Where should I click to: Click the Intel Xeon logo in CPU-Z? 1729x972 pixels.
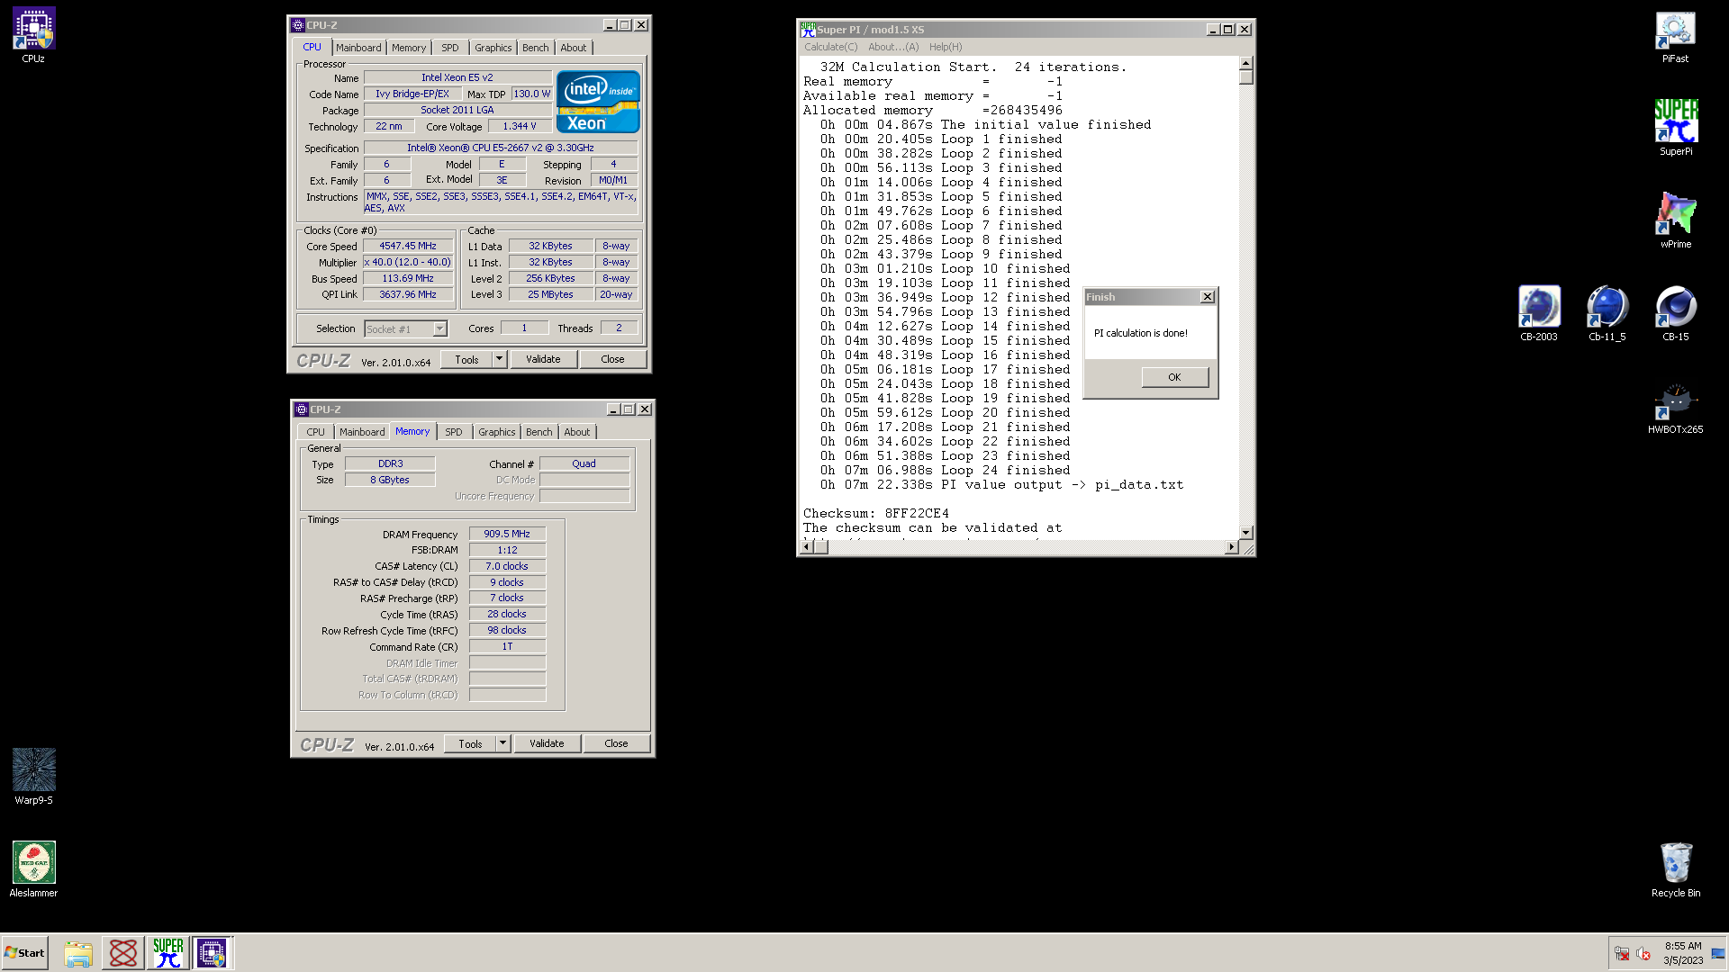[598, 102]
